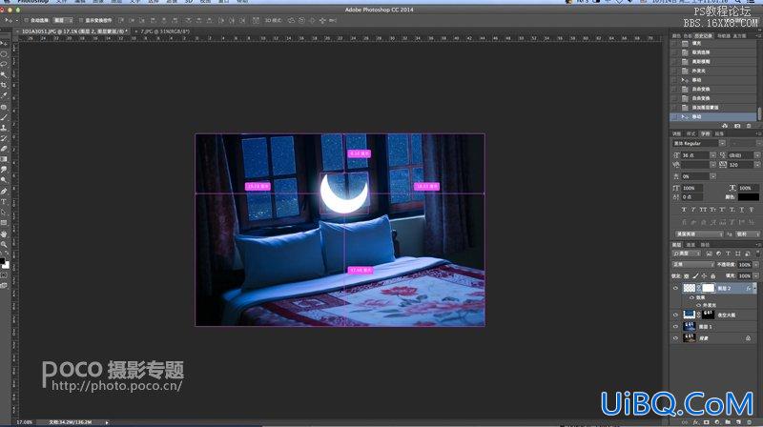Toggle the 自动选择 auto-select checkbox

(27, 20)
